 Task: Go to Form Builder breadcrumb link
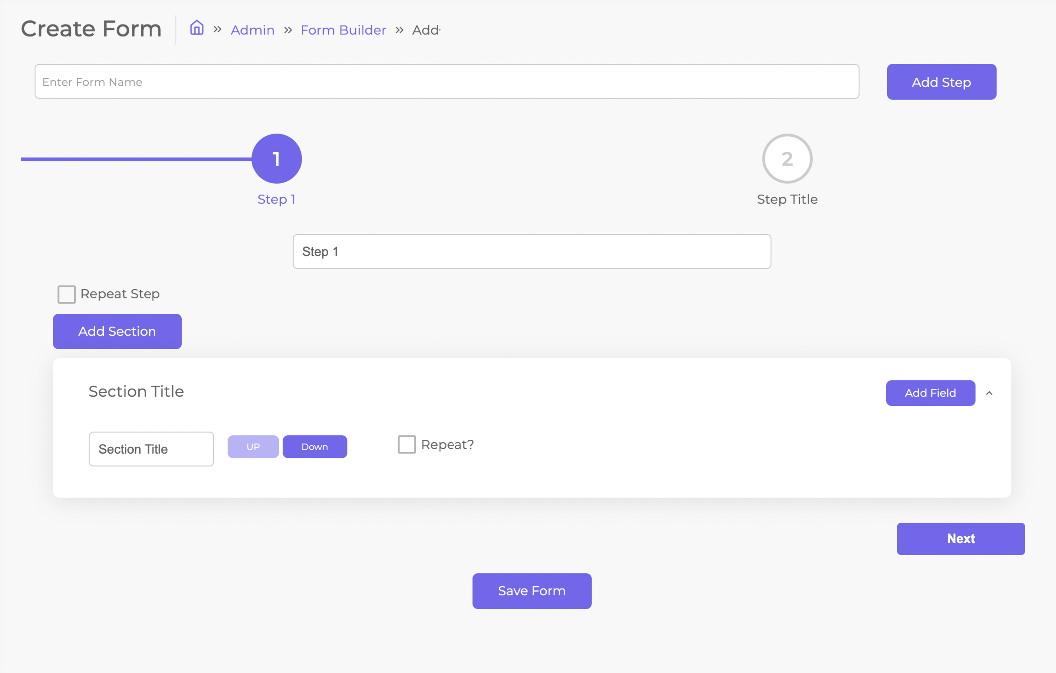pos(343,30)
